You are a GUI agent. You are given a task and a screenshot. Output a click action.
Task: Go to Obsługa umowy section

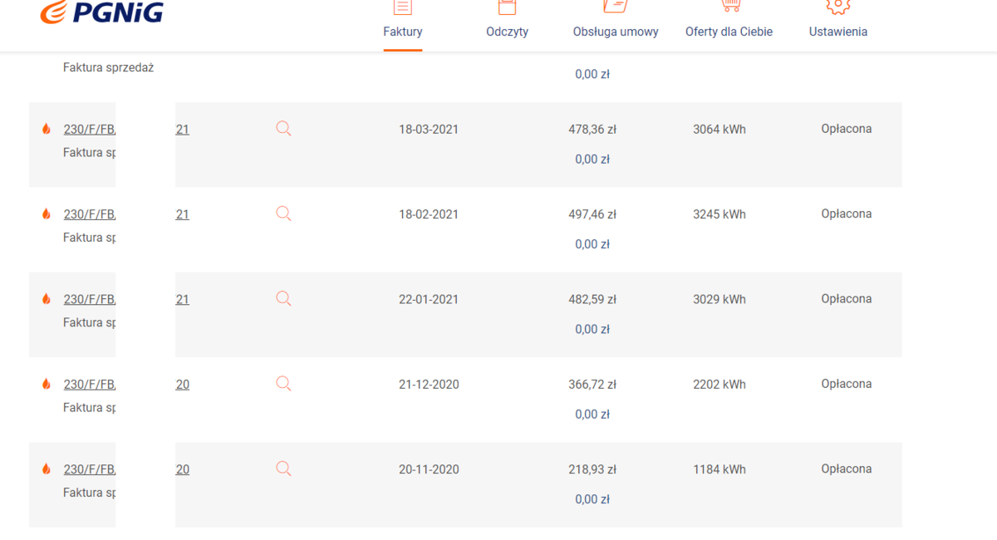[x=616, y=32]
